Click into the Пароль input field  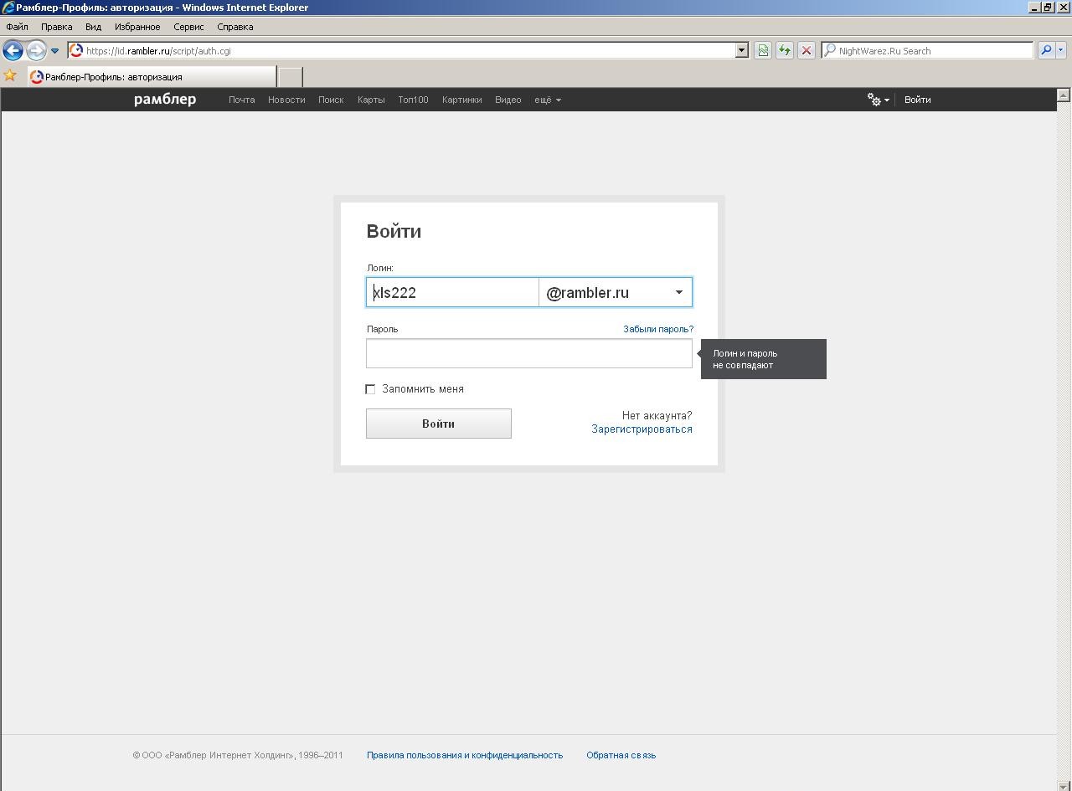[x=528, y=353]
